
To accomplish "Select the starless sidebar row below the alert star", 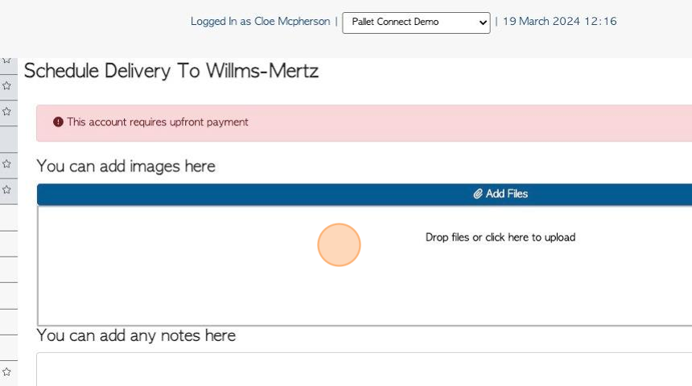I will [x=8, y=139].
